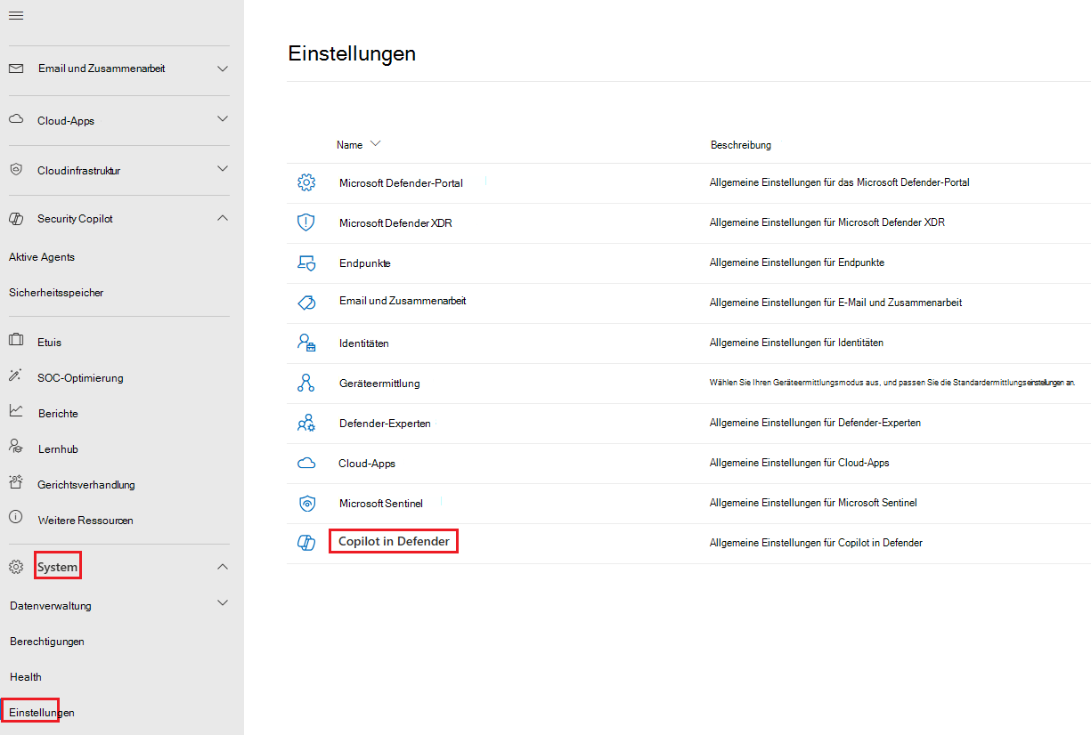
Task: Click the lock-person icon beside Identitäten
Action: click(306, 342)
